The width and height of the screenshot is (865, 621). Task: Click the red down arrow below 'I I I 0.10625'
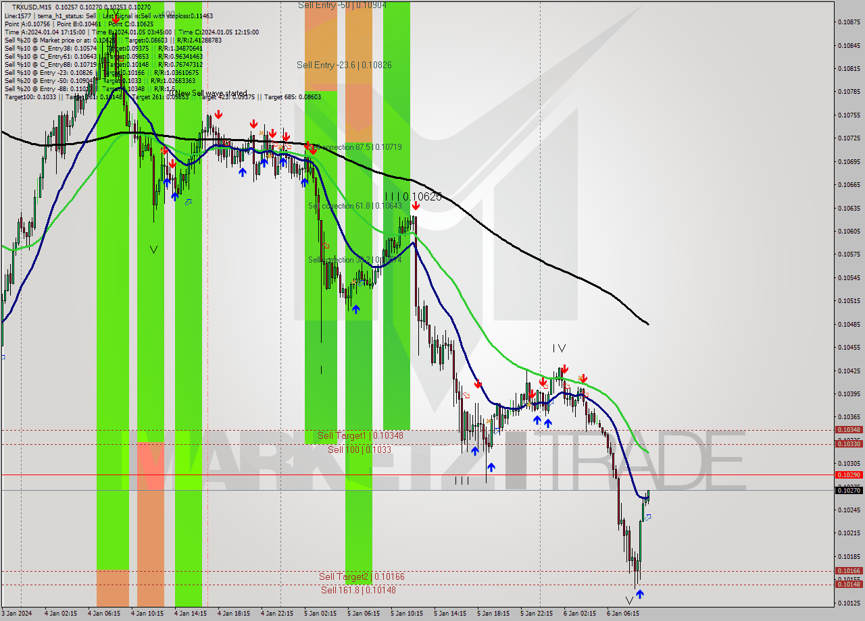coord(416,206)
